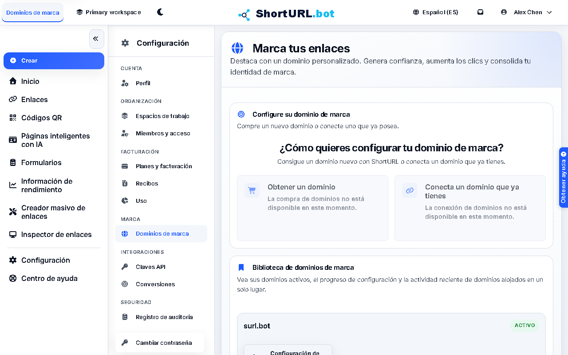Select the Dominios de marca top tab
The image size is (568, 355).
coord(33,12)
